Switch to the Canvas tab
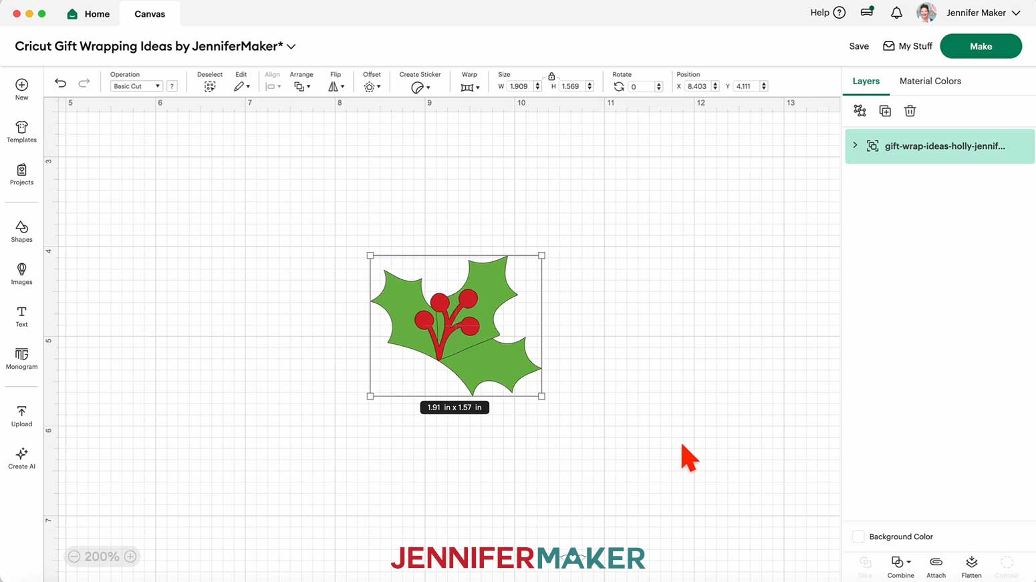The height and width of the screenshot is (582, 1036). 150,14
